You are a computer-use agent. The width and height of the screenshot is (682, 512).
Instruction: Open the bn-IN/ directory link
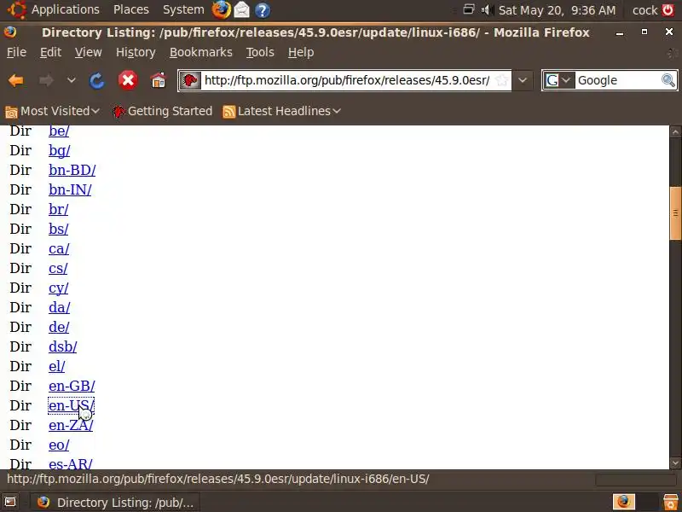tap(70, 189)
